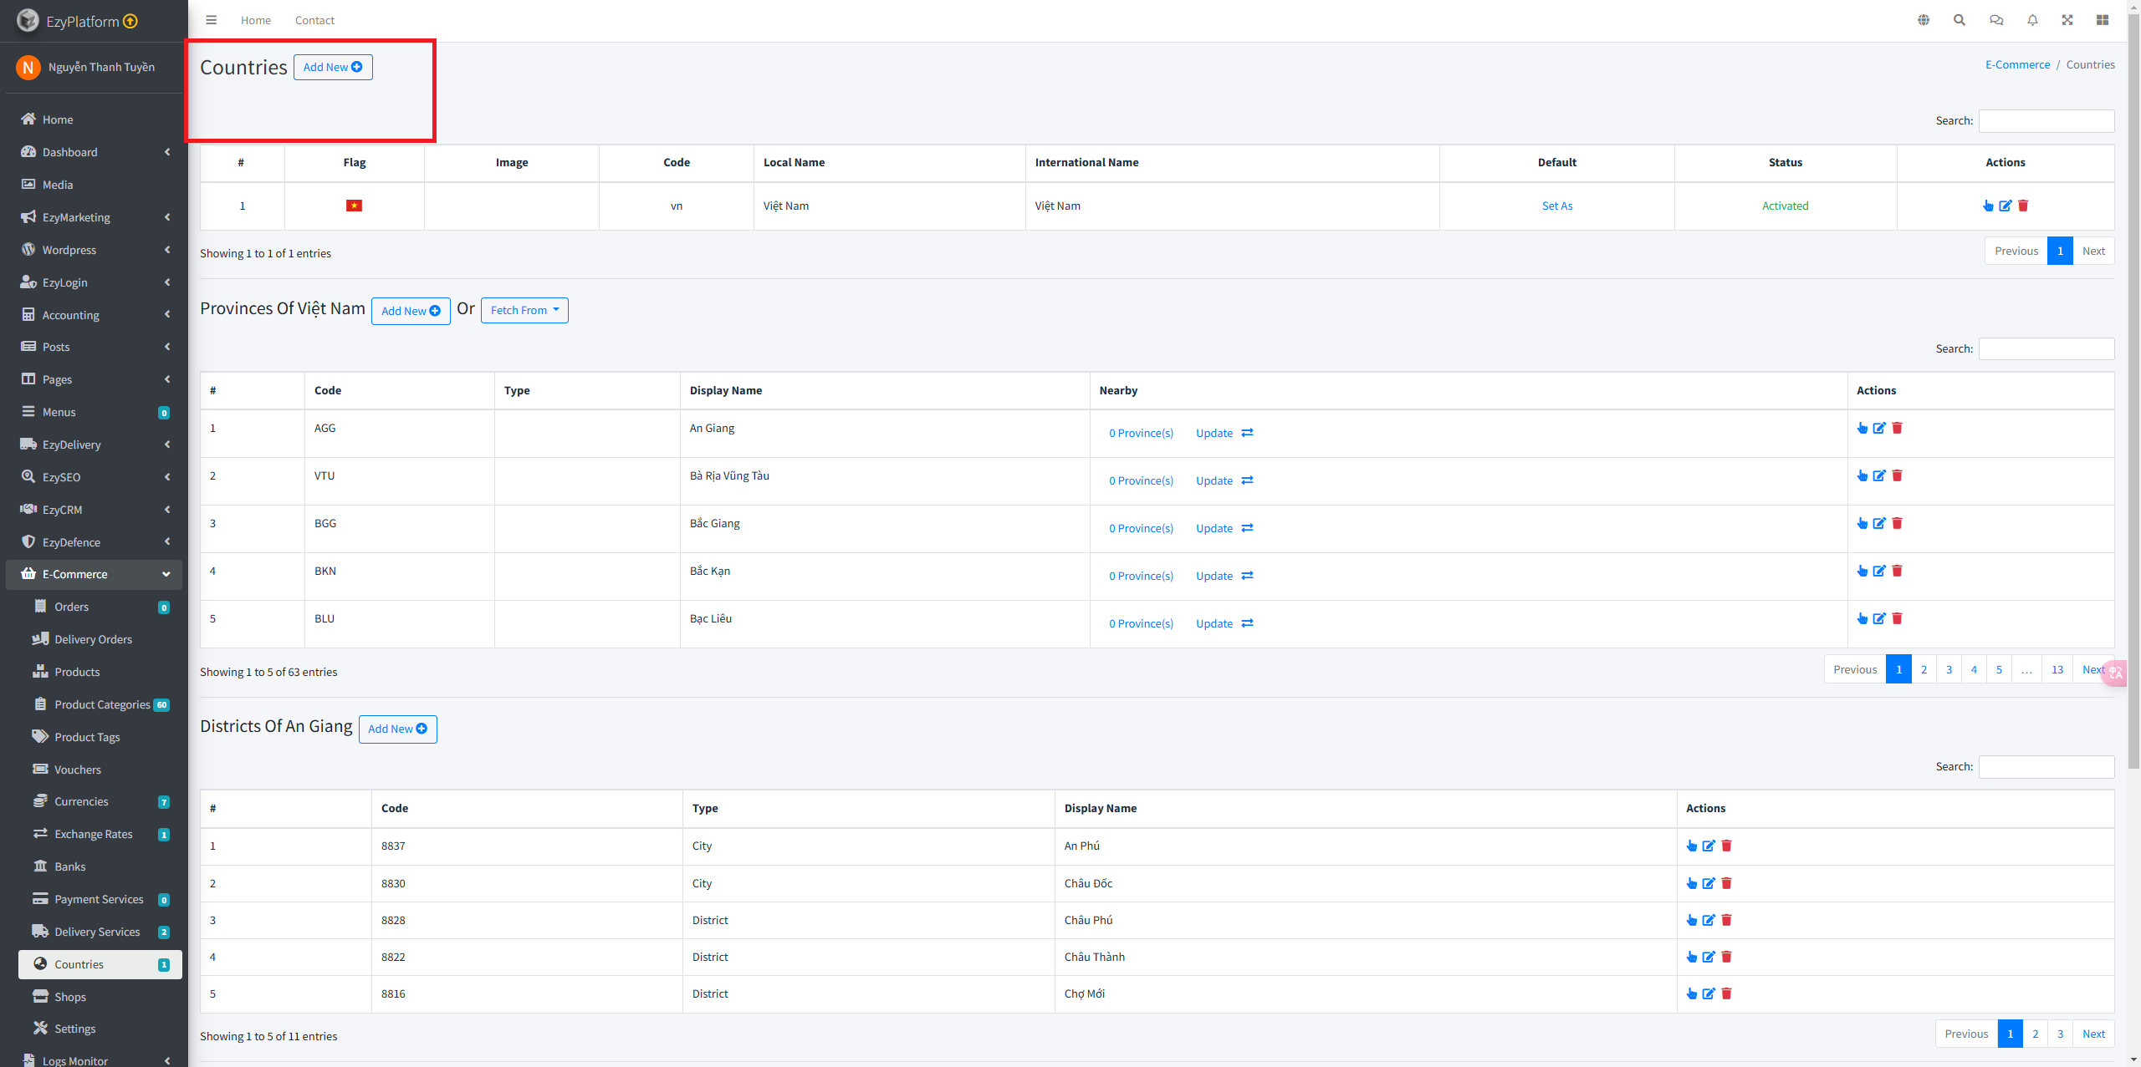Go to provinces page 13
The height and width of the screenshot is (1067, 2141).
pyautogui.click(x=2057, y=669)
